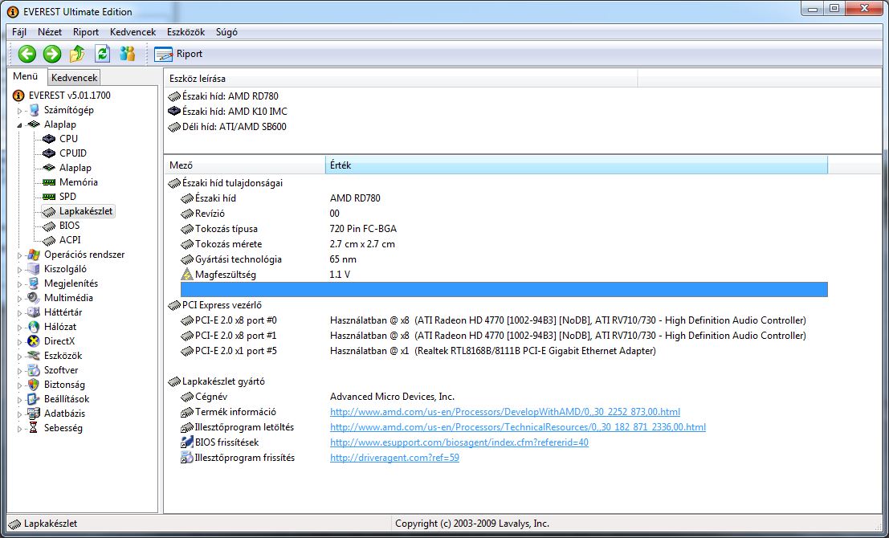Select the Magfeszültség row

coord(504,275)
